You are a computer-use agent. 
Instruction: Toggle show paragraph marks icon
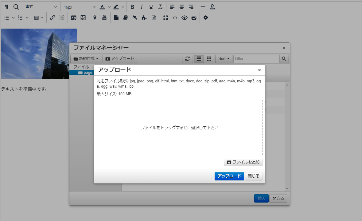tap(7, 7)
